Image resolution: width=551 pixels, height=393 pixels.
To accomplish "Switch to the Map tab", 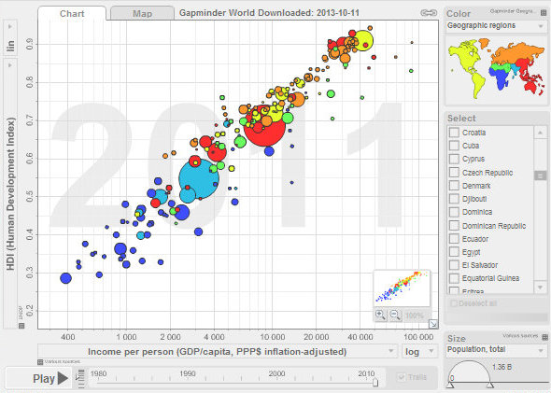I will [x=142, y=14].
